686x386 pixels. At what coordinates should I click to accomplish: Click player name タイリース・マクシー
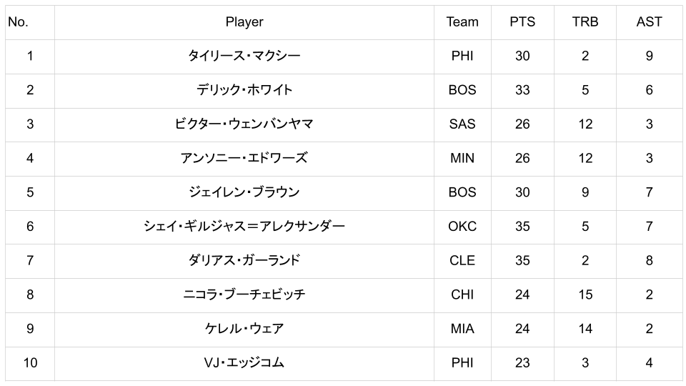[x=244, y=56]
